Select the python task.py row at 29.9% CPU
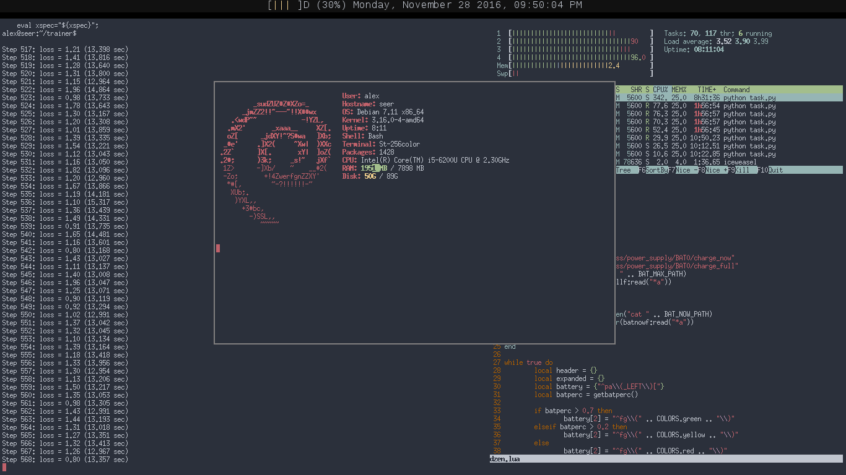 click(729, 138)
